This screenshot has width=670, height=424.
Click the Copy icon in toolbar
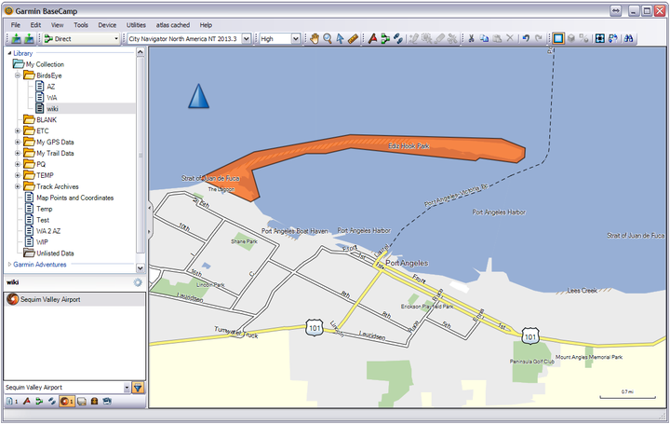[484, 38]
